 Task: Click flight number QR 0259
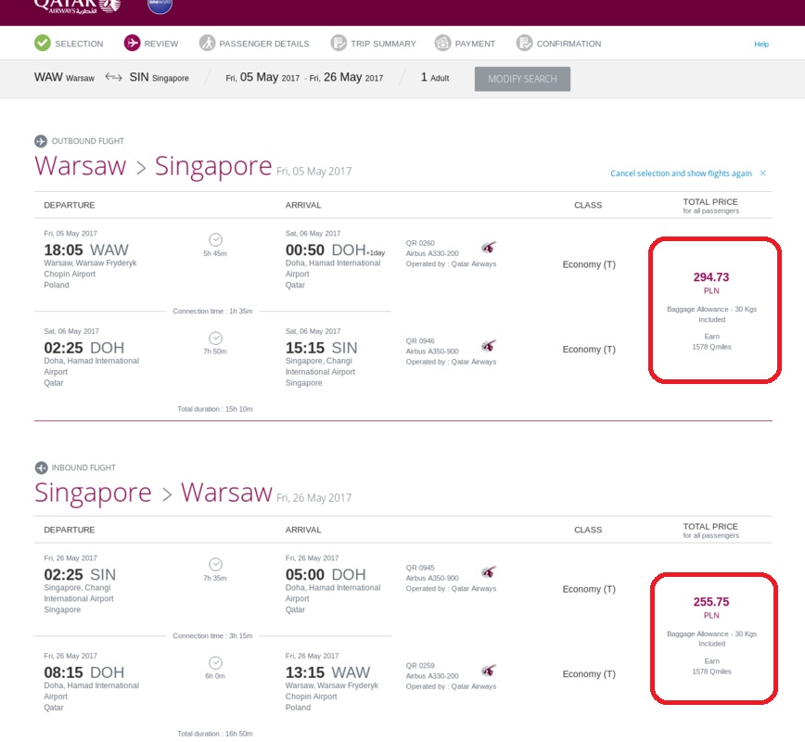pos(420,666)
